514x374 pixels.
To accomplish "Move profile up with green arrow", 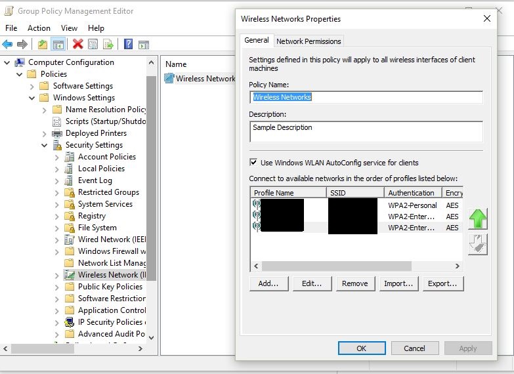I will coord(478,218).
